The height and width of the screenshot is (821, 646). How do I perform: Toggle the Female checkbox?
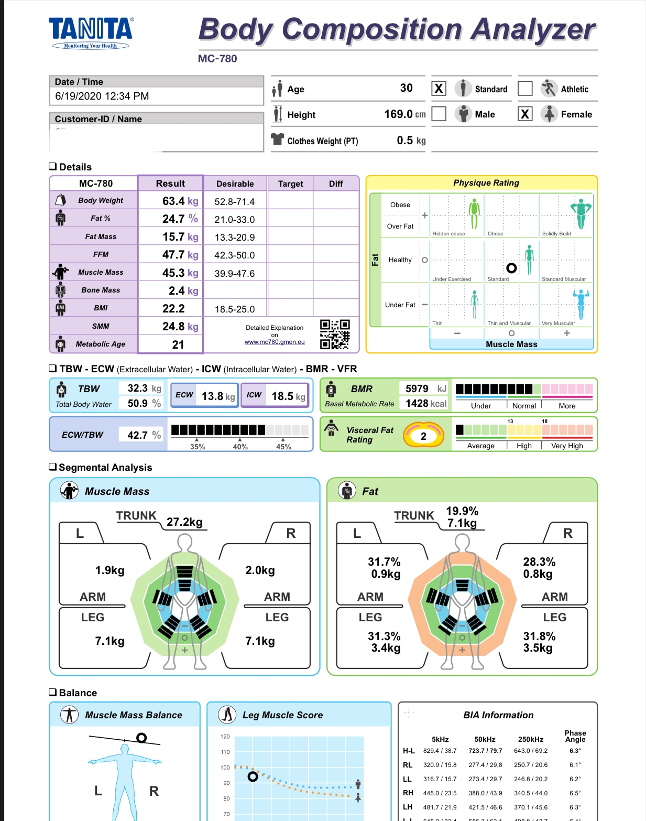tap(525, 114)
